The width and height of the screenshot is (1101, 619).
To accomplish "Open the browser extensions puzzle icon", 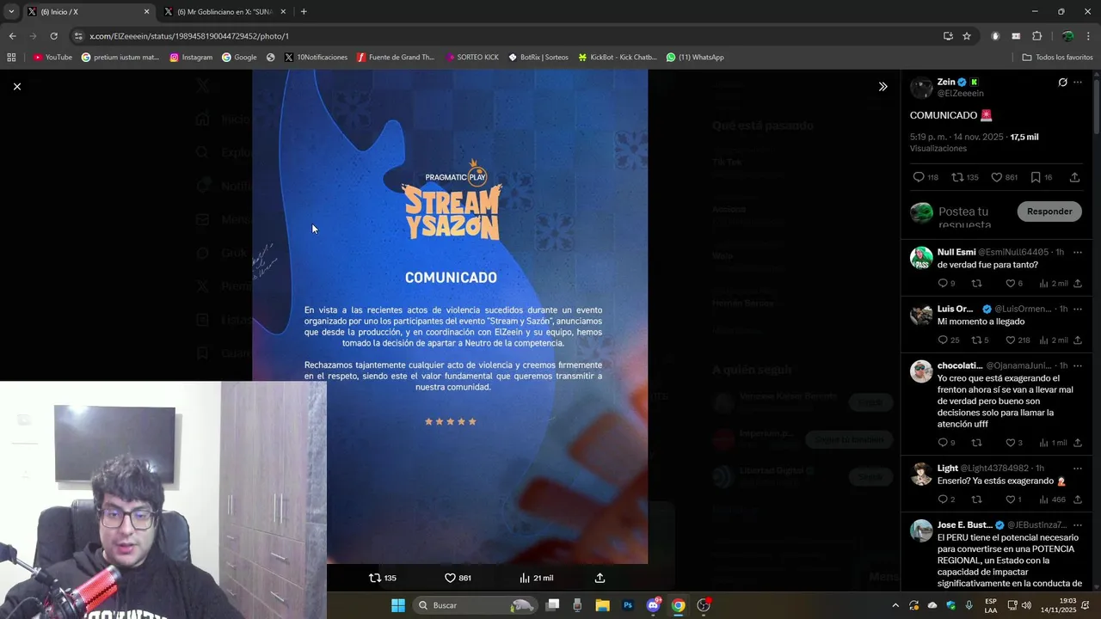I will 1036,36.
